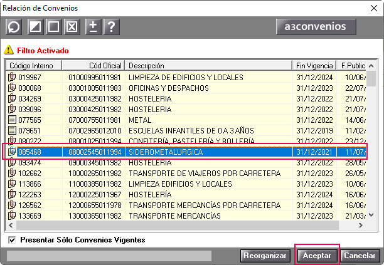Click official code 03001005011983

[x=95, y=88]
